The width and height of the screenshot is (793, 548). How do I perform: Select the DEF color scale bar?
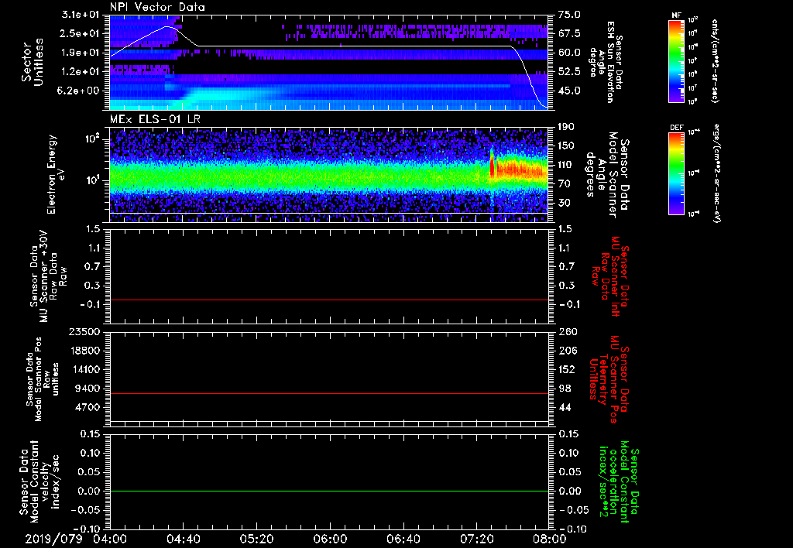pos(676,173)
